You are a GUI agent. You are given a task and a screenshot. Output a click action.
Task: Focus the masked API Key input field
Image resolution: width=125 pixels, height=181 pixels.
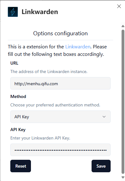pyautogui.click(x=61, y=150)
